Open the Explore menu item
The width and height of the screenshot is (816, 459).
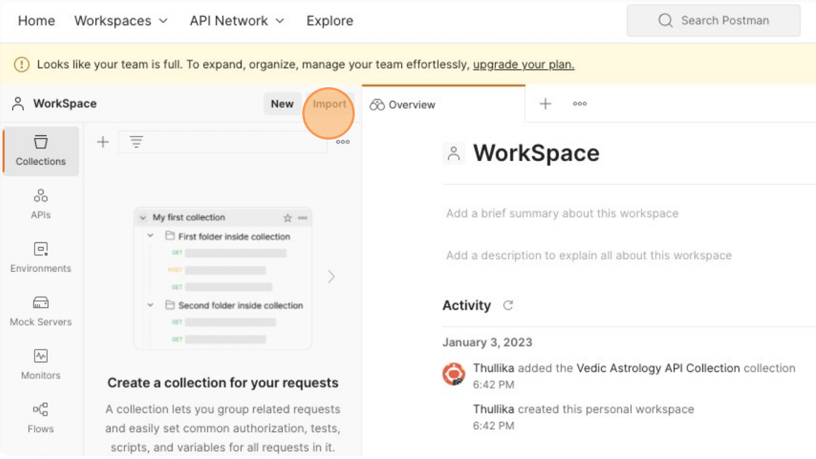330,21
